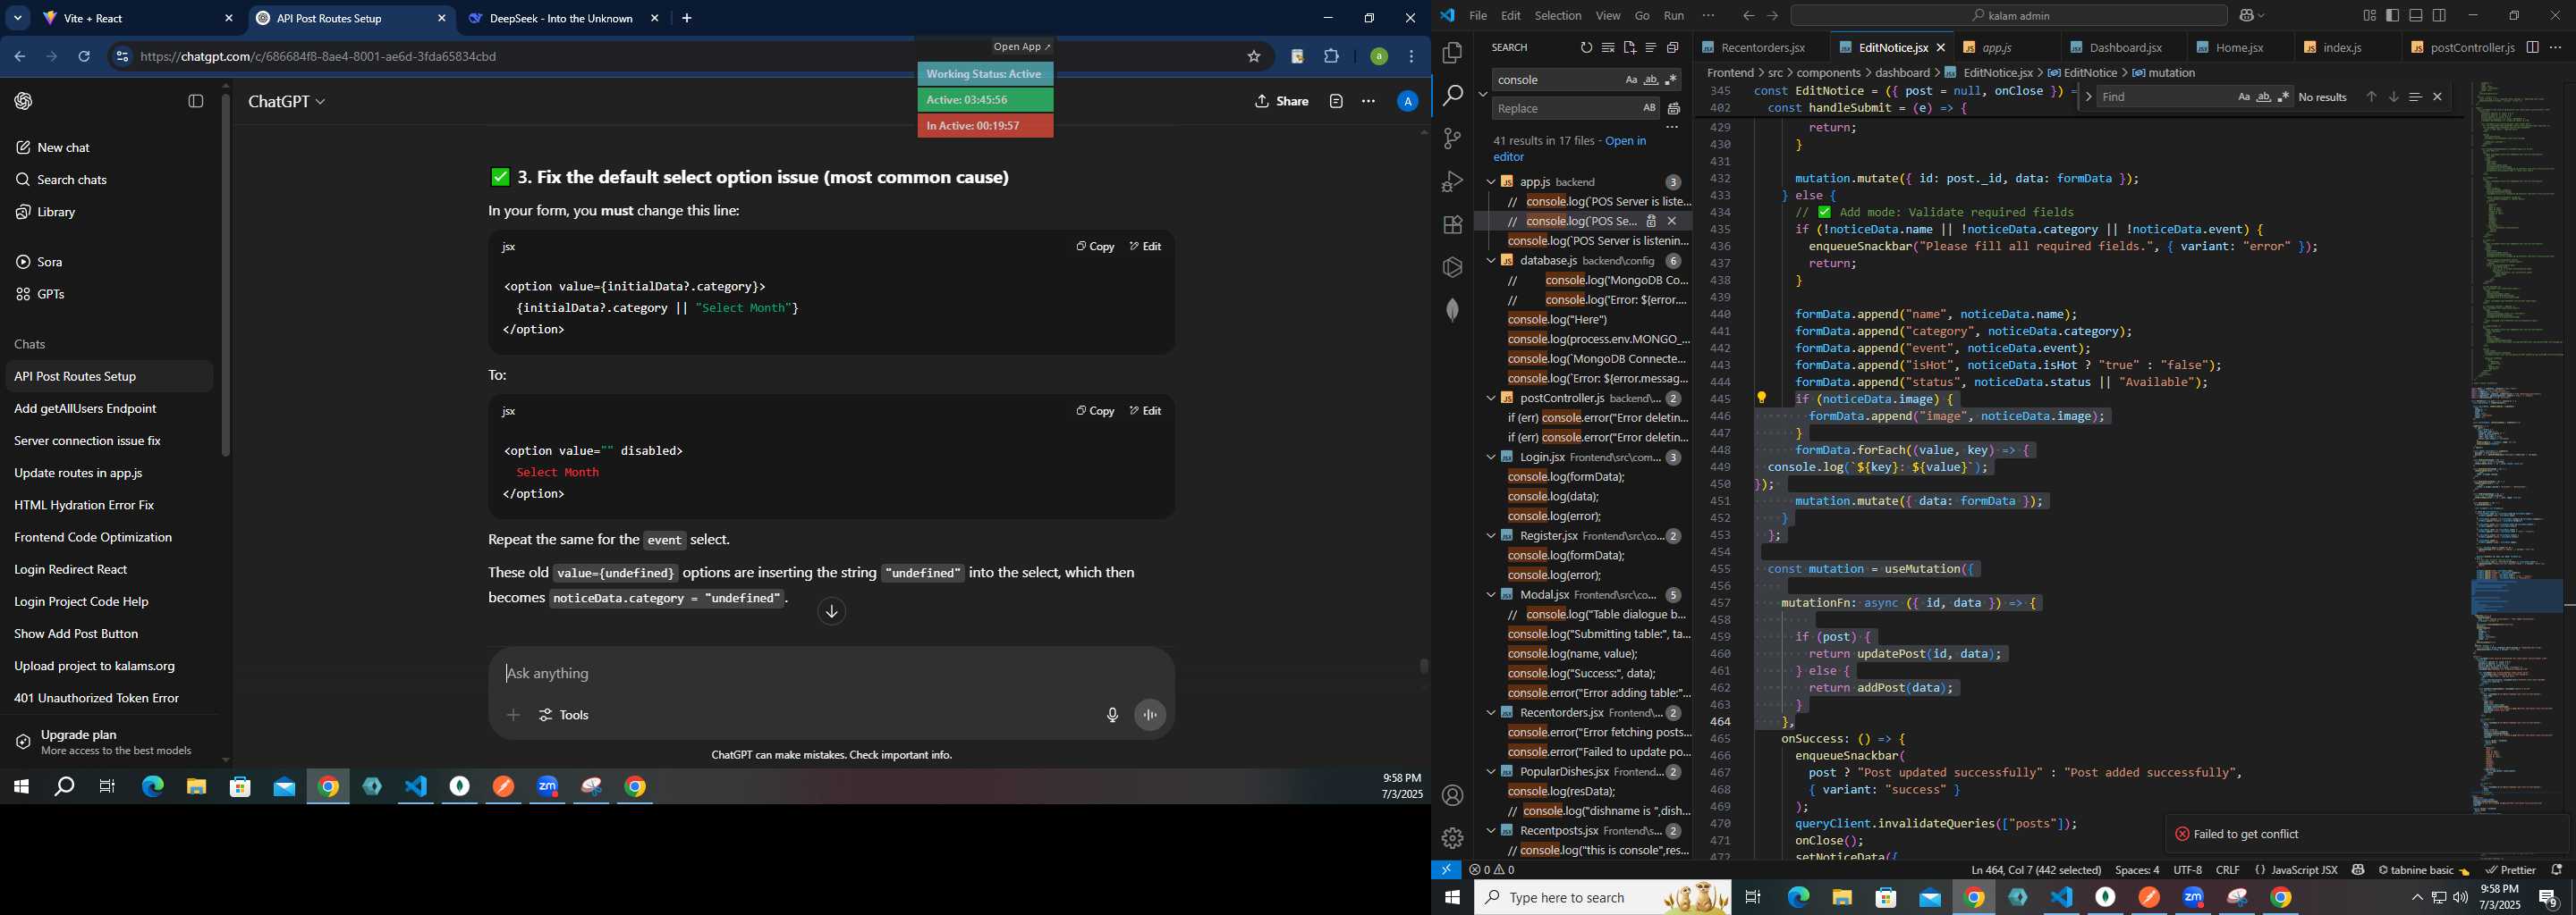Click Next Match arrow in Find widget

[2393, 97]
